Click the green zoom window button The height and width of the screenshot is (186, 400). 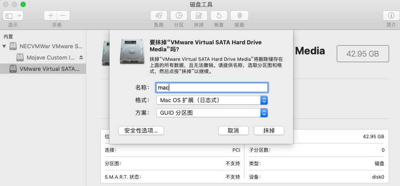coord(23,4)
